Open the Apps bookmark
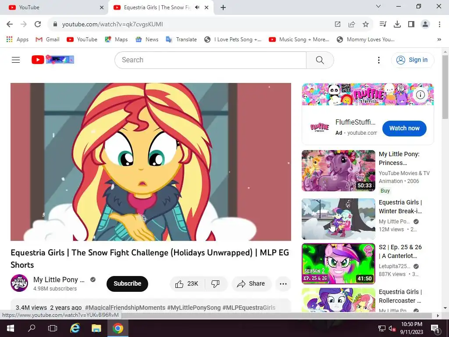The width and height of the screenshot is (449, 337). [18, 39]
